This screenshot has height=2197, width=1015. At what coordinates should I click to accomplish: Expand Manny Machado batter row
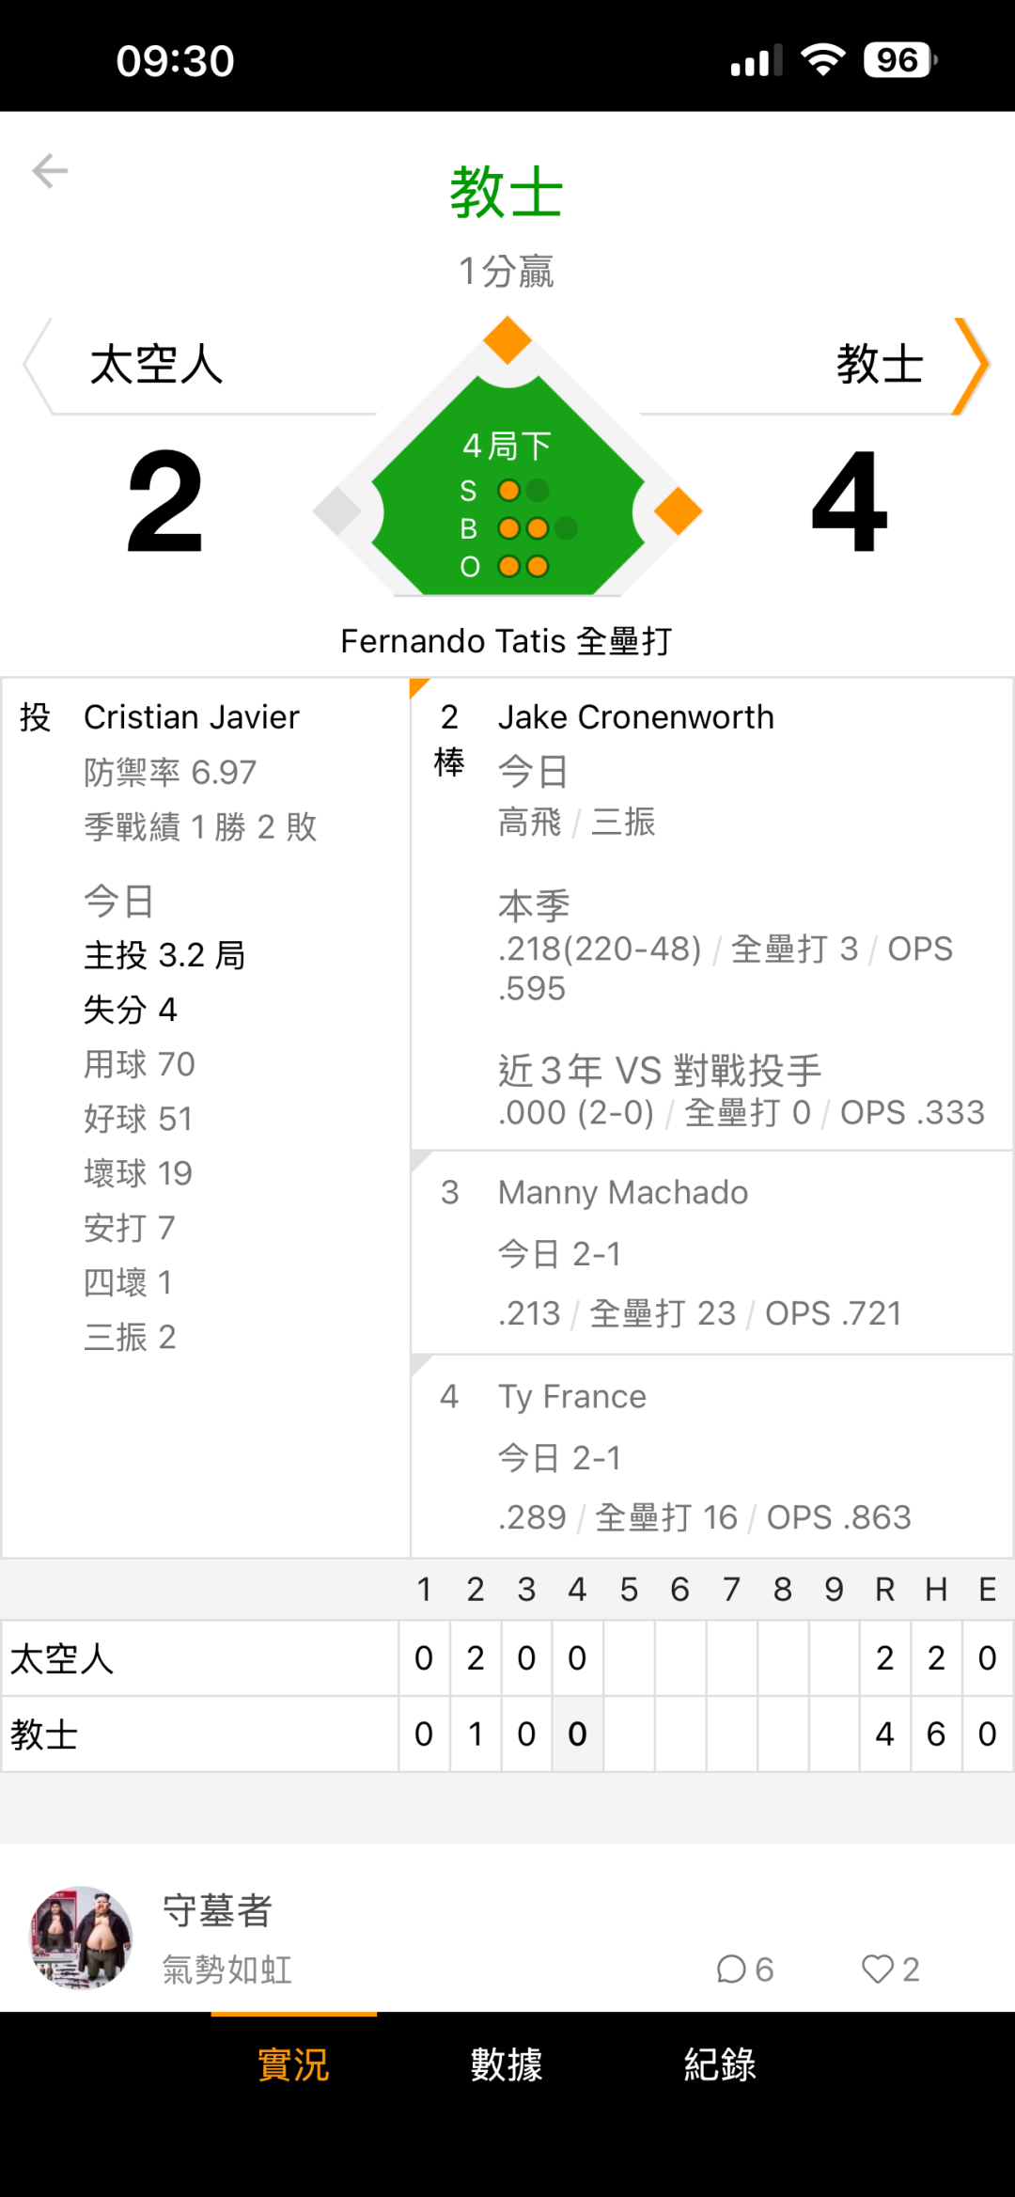(x=712, y=1252)
